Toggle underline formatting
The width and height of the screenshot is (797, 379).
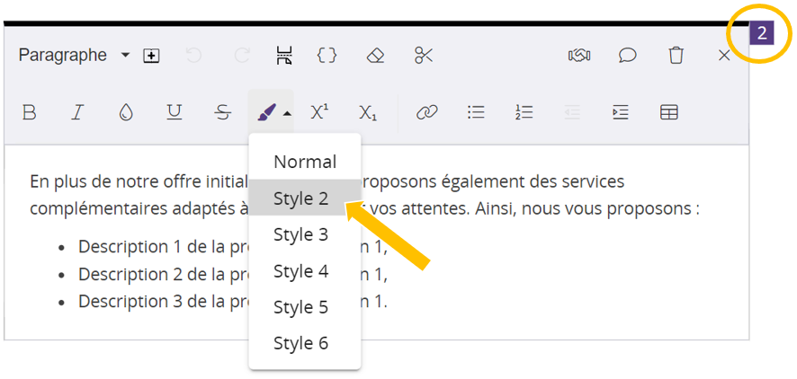coord(175,112)
